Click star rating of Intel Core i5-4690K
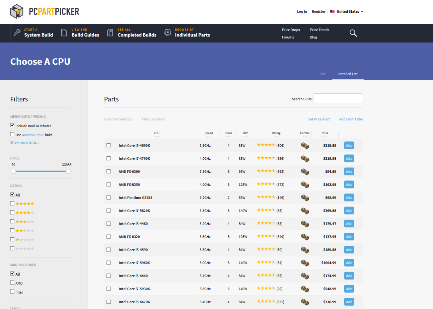The image size is (433, 309). (266, 145)
